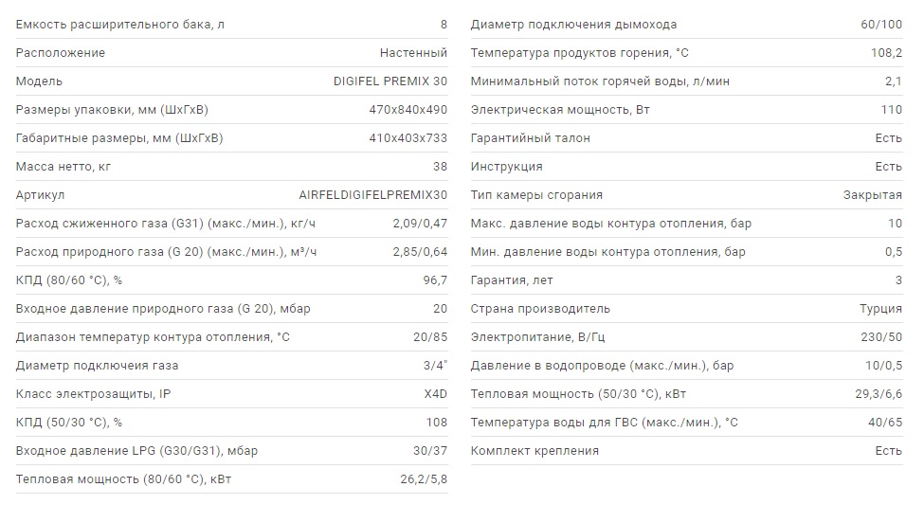This screenshot has height=505, width=924.
Task: Click the country value "Турция"
Action: [879, 309]
